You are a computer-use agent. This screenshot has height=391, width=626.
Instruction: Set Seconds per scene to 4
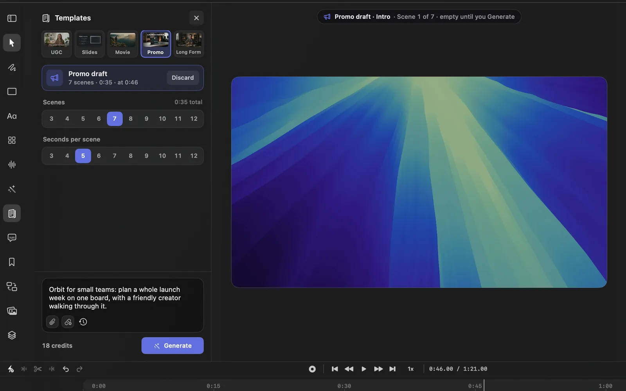coord(67,156)
